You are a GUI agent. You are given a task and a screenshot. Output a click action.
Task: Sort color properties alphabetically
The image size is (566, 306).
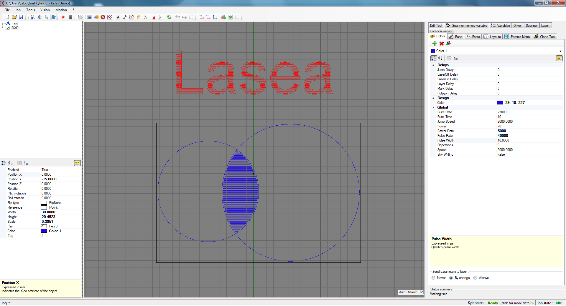pos(440,58)
